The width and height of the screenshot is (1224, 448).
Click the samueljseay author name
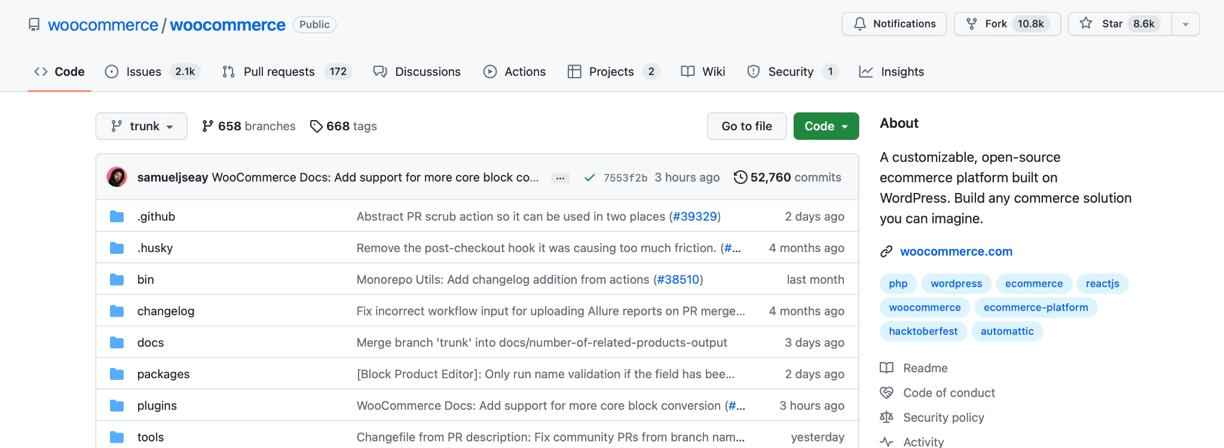pyautogui.click(x=173, y=177)
